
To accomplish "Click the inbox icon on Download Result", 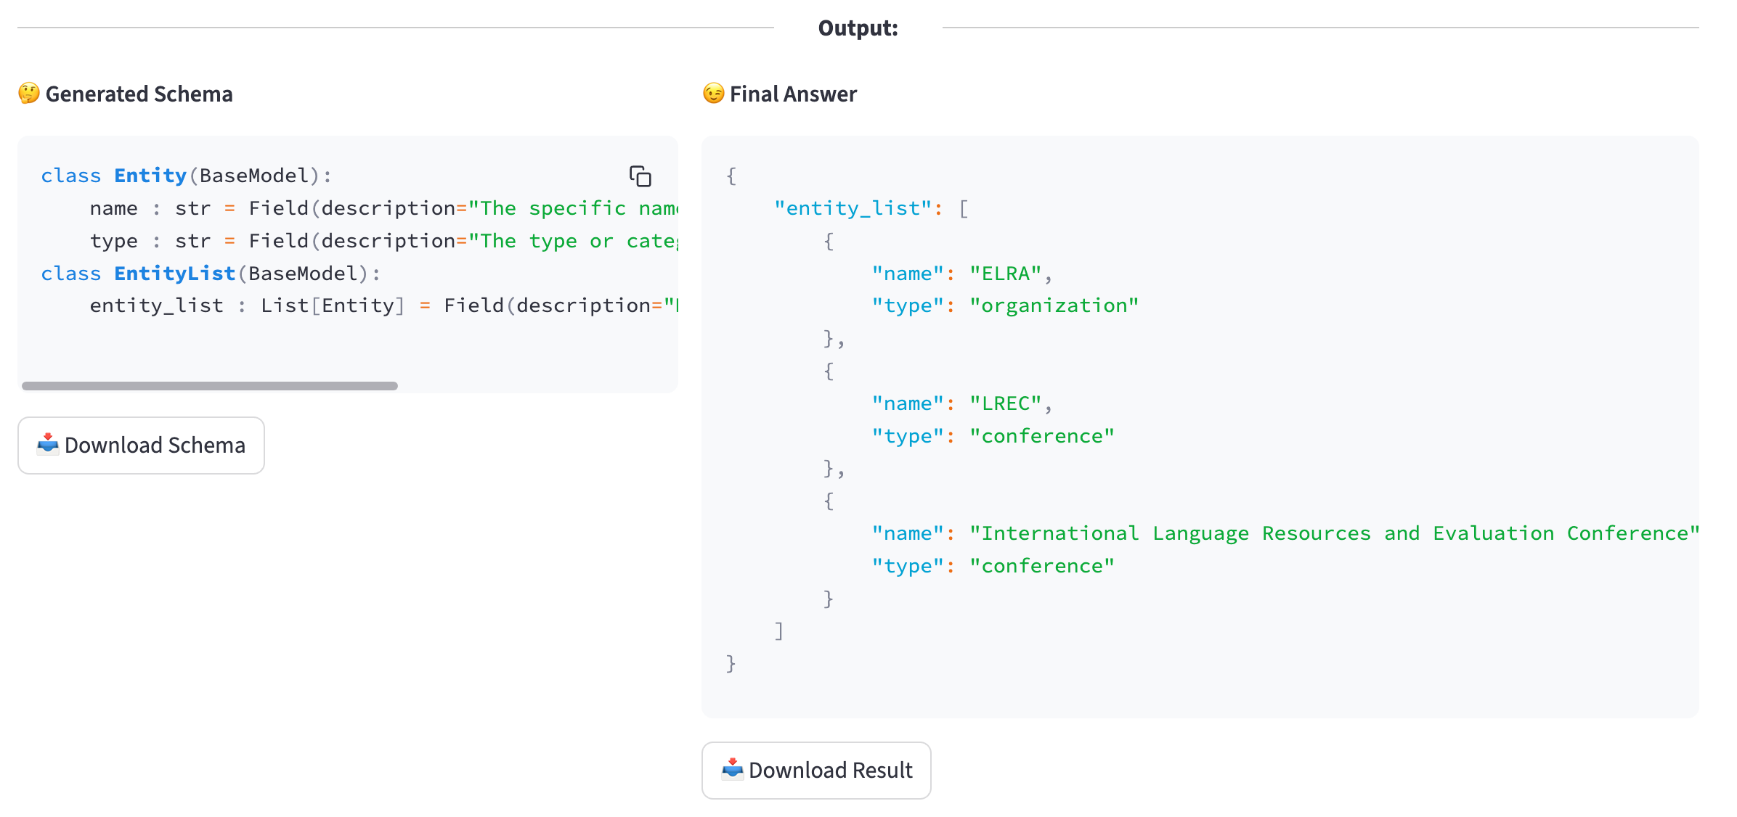I will [733, 769].
